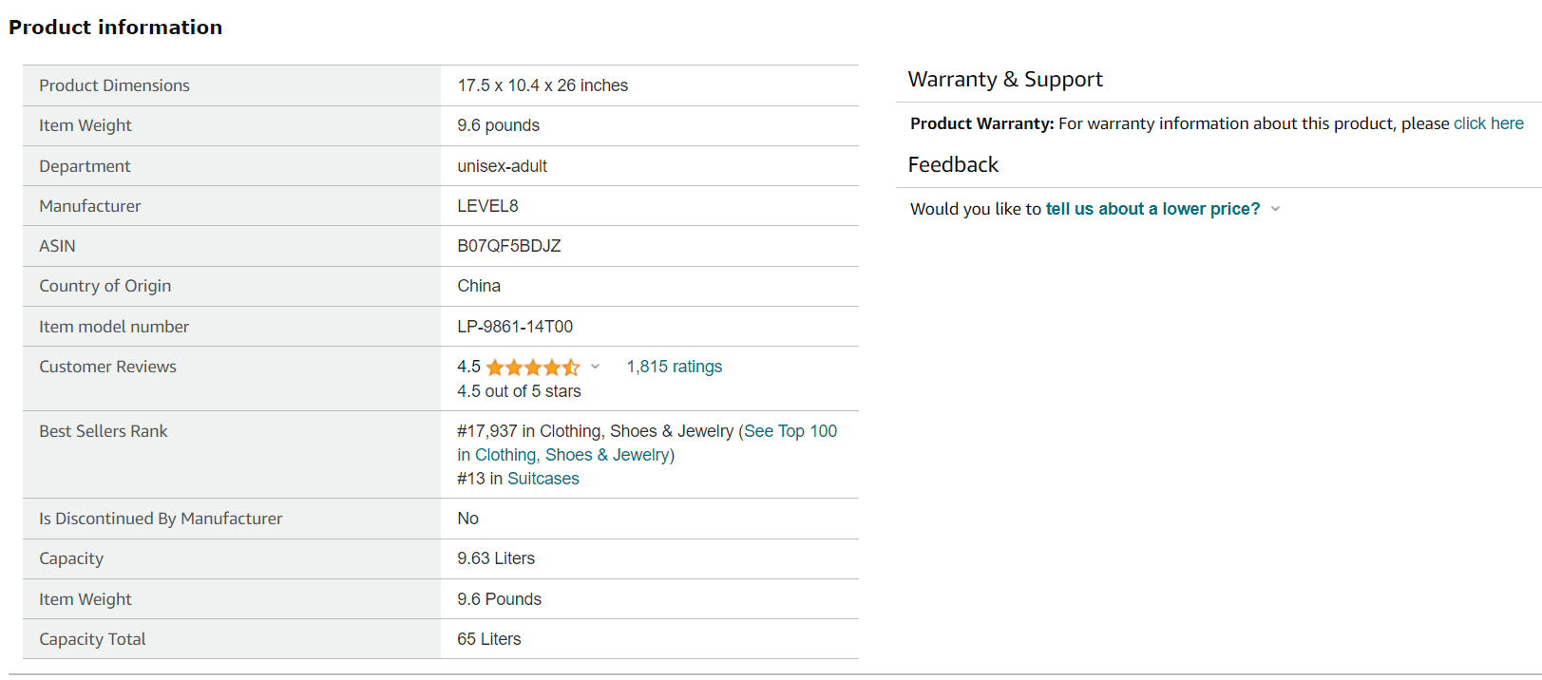Click the Feedback section heading
The width and height of the screenshot is (1542, 680).
point(953,165)
